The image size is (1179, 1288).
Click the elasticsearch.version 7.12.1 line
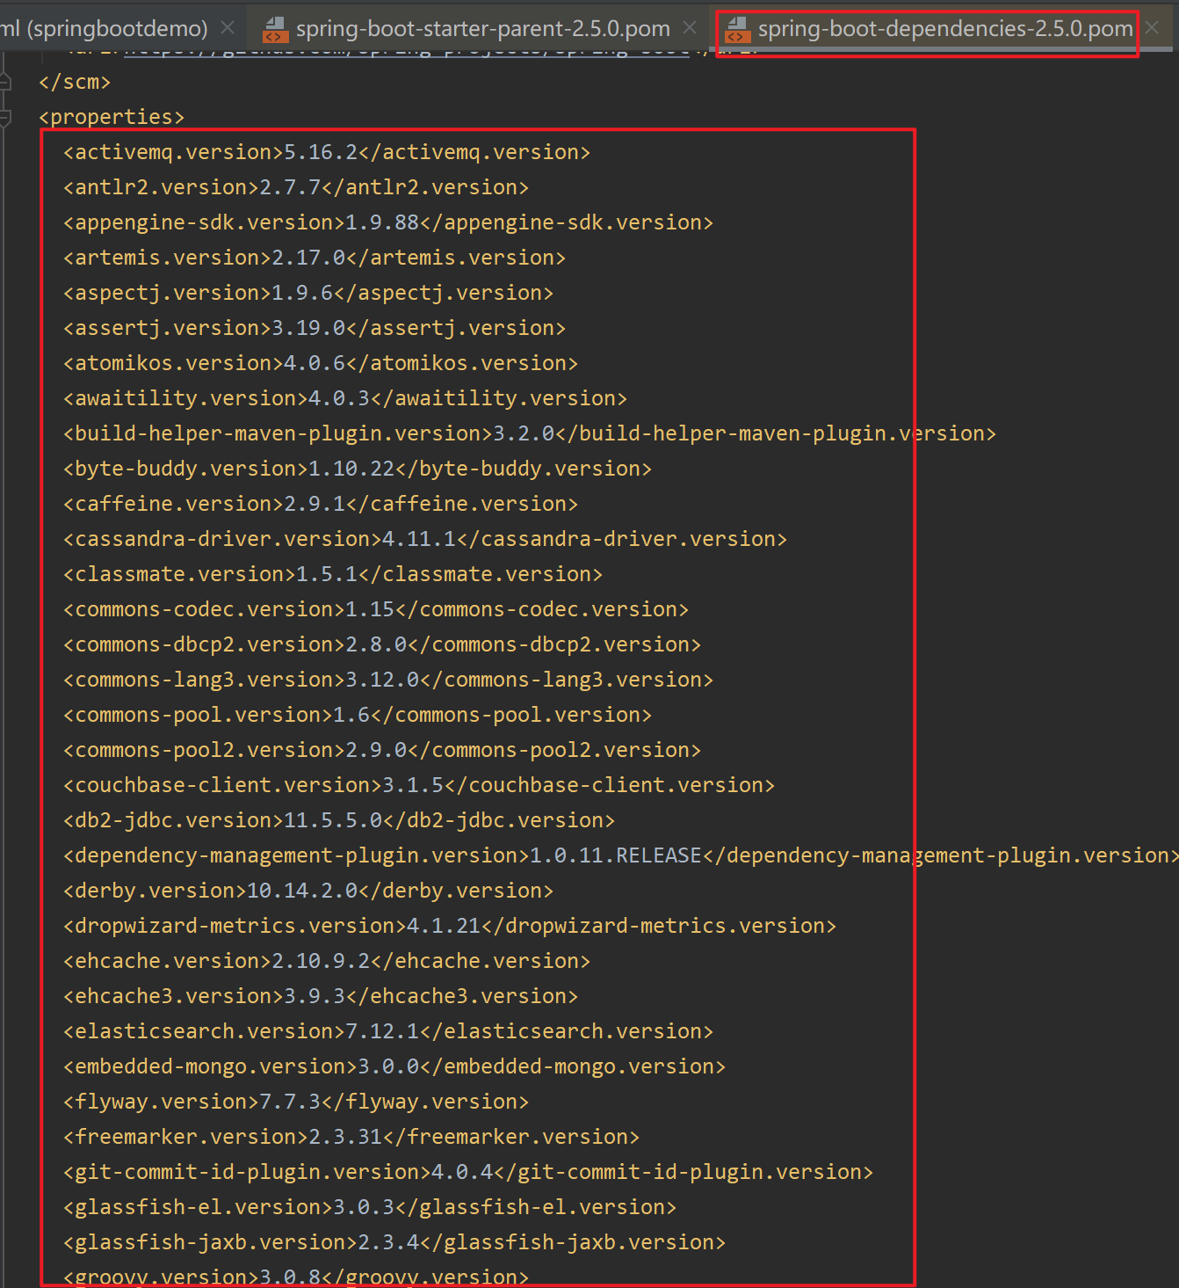pyautogui.click(x=388, y=1031)
